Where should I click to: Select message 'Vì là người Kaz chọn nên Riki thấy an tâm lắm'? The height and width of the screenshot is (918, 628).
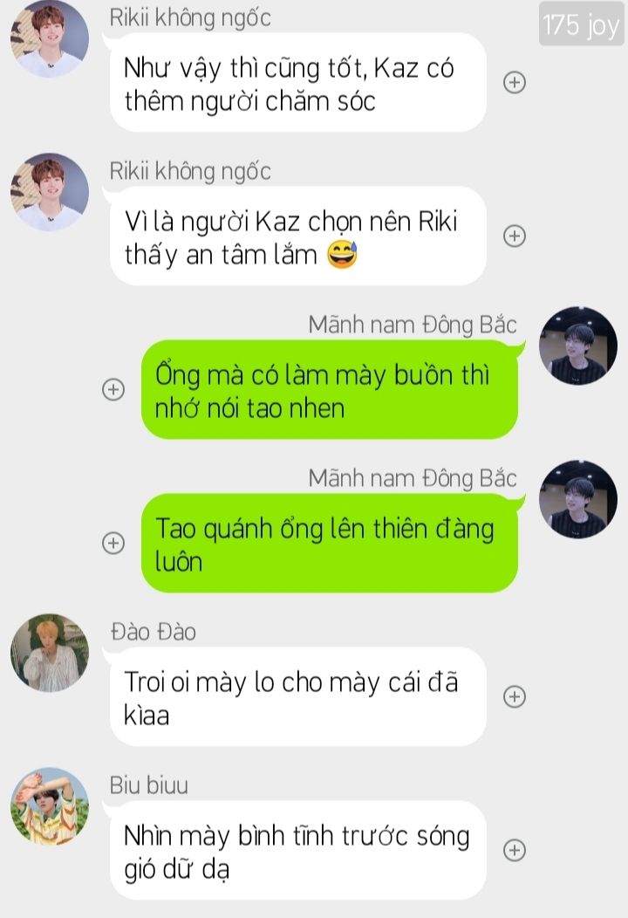tap(298, 236)
